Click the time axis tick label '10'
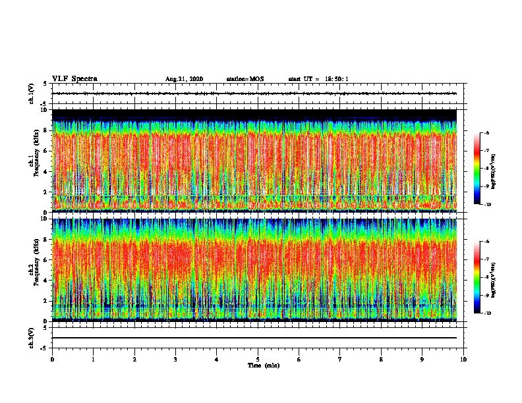Viewport: 522px width, 403px height. 463,360
